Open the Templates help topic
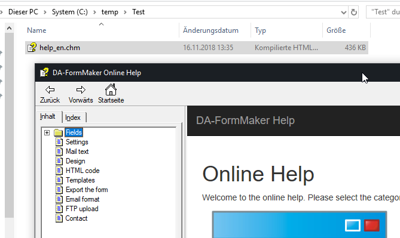400x238 pixels. pos(80,180)
